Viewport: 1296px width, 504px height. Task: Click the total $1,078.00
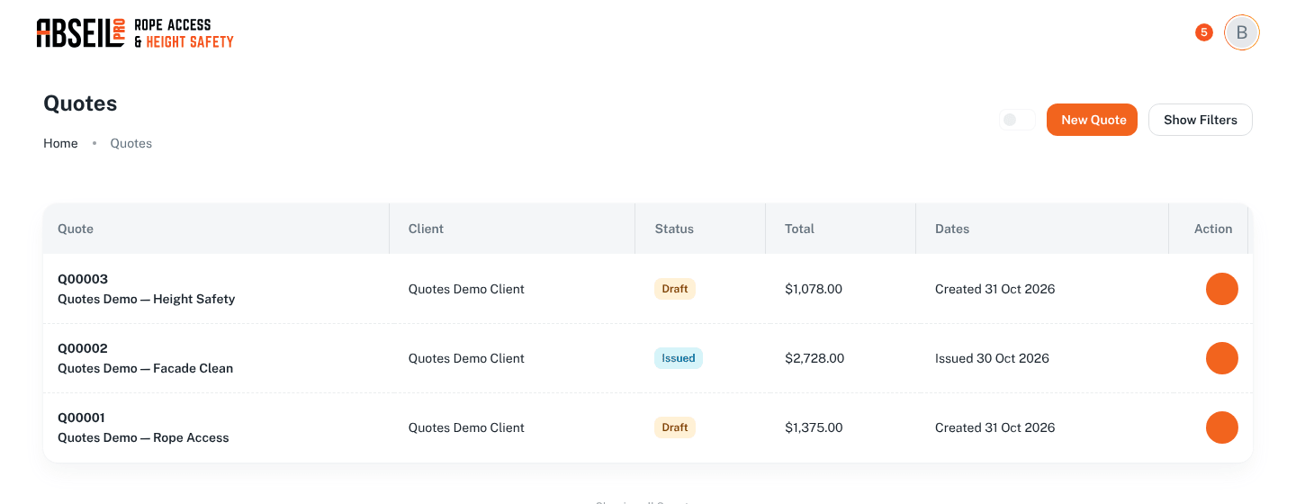pyautogui.click(x=814, y=289)
